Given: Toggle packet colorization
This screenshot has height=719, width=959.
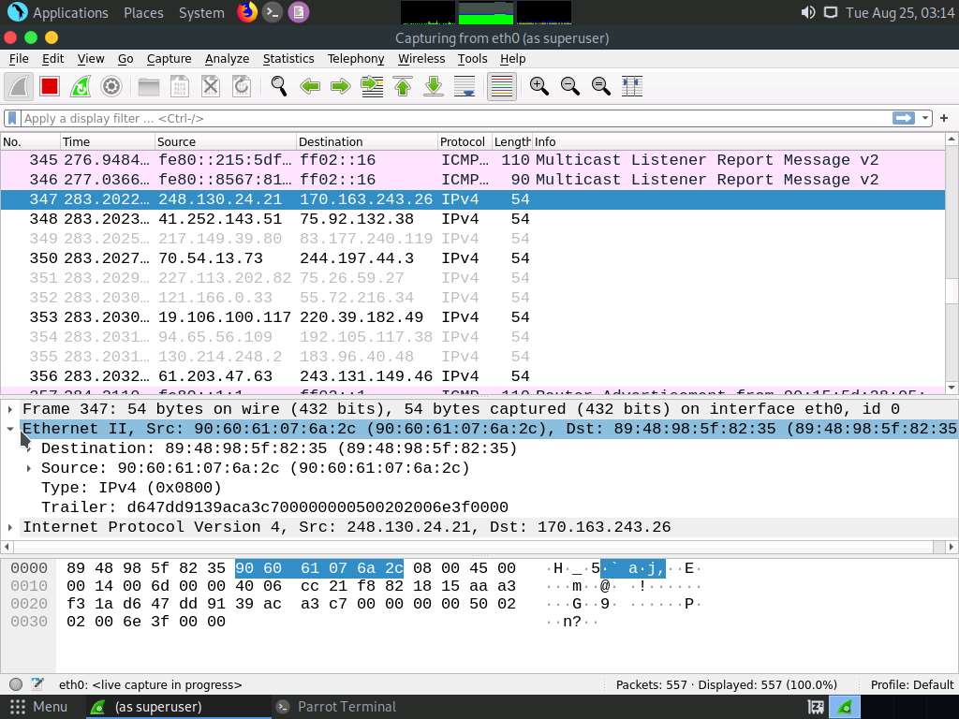Looking at the screenshot, I should 502,86.
